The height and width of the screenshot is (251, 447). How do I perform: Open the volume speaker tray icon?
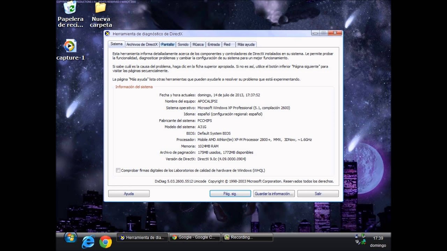[358, 242]
